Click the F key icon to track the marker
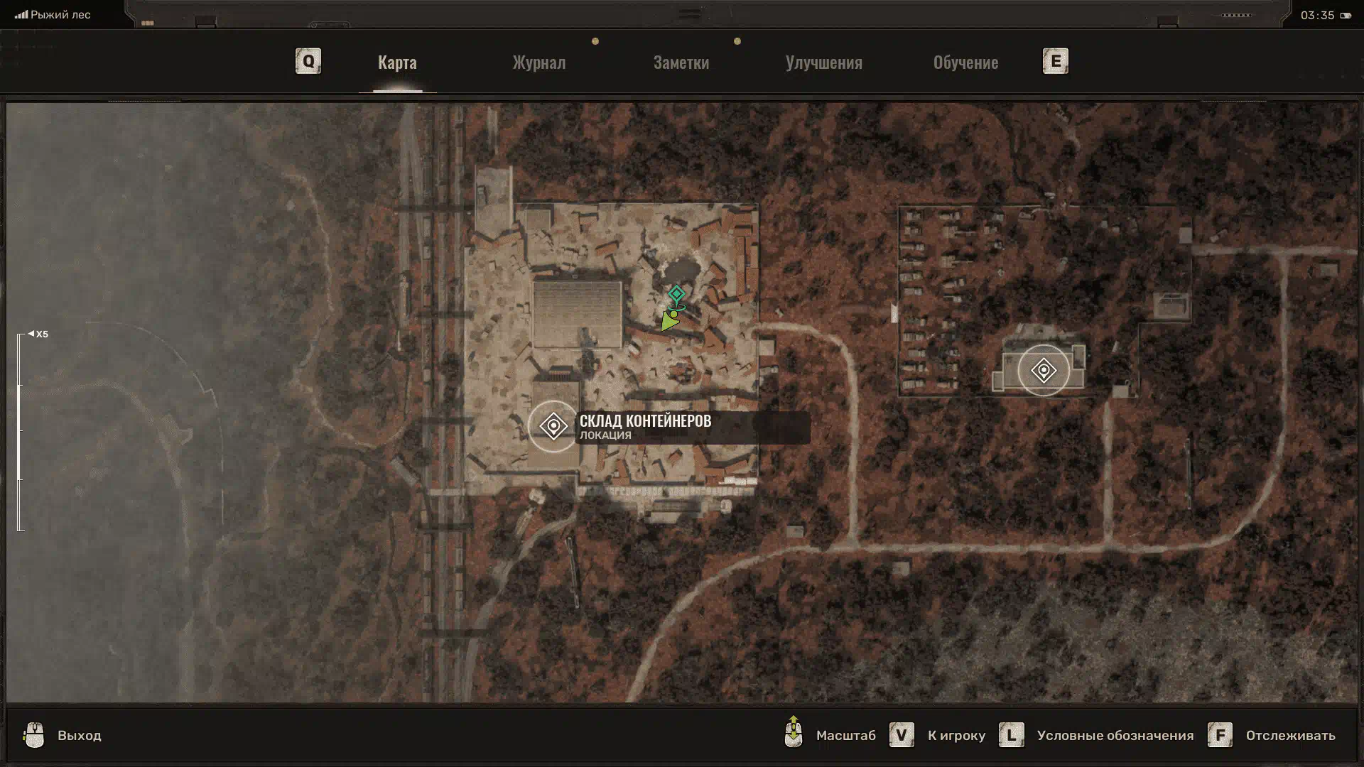This screenshot has width=1364, height=767. [x=1220, y=735]
